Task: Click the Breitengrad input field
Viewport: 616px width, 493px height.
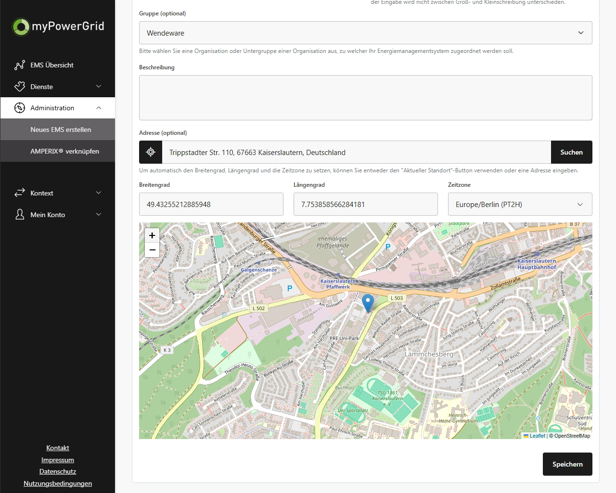Action: [x=211, y=204]
